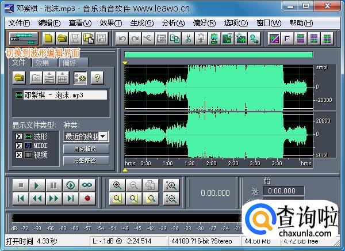Click the horizontal zoom in magnifier

pos(117,185)
